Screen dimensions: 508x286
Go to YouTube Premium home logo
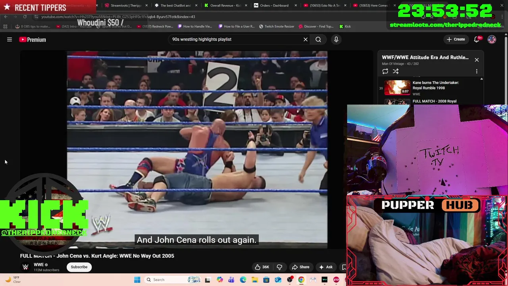[33, 39]
